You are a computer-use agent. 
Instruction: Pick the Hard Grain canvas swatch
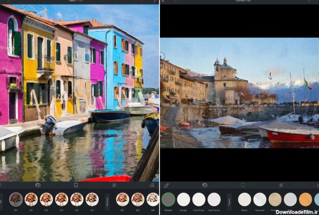[214, 199]
